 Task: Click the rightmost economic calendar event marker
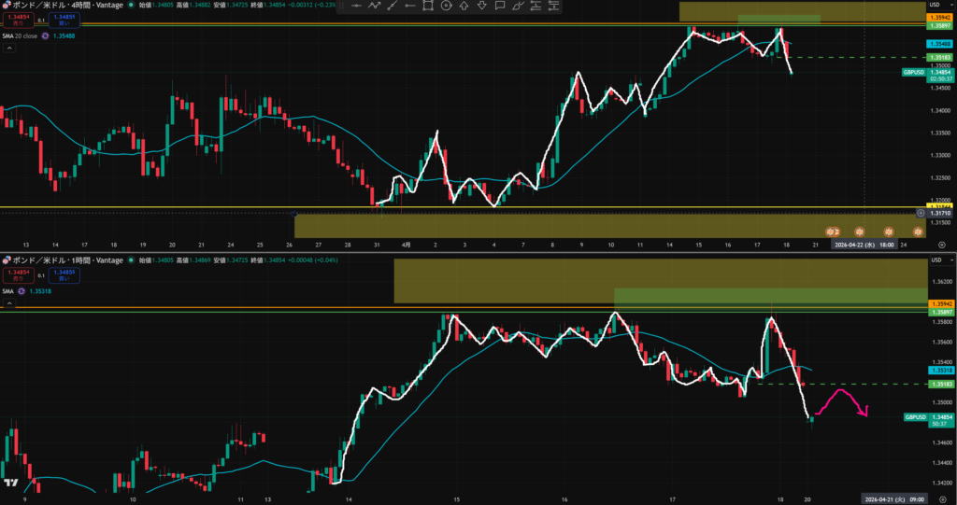[917, 231]
